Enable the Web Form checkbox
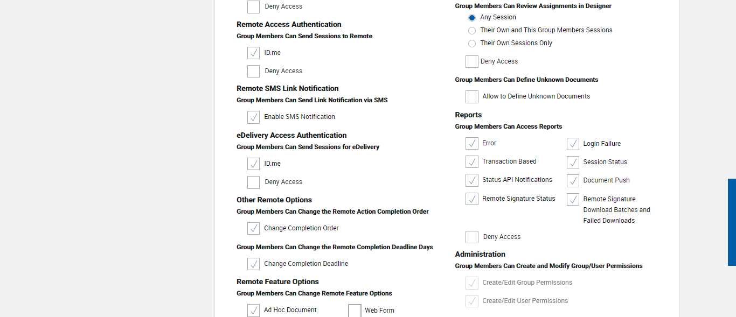The height and width of the screenshot is (317, 736). tap(355, 311)
